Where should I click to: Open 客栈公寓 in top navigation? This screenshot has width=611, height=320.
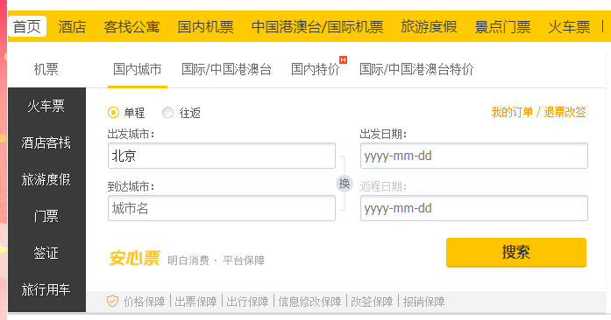(x=131, y=27)
